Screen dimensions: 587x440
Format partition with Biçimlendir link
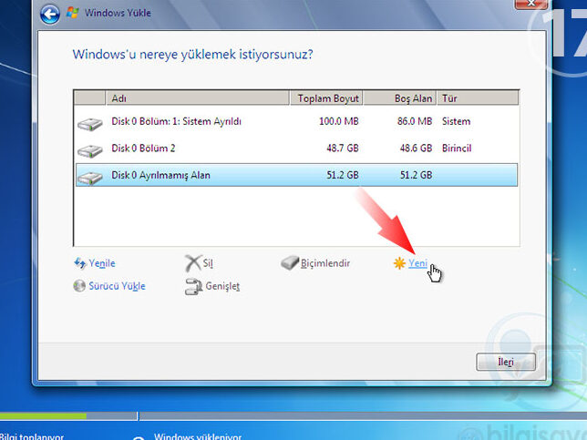325,263
